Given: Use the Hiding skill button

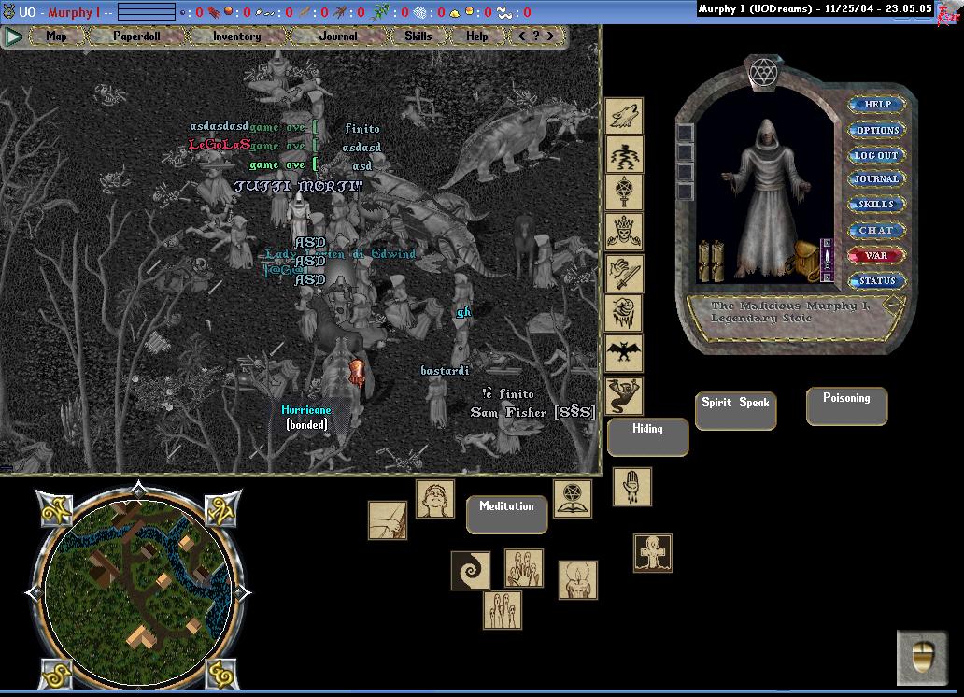Looking at the screenshot, I should pos(648,436).
